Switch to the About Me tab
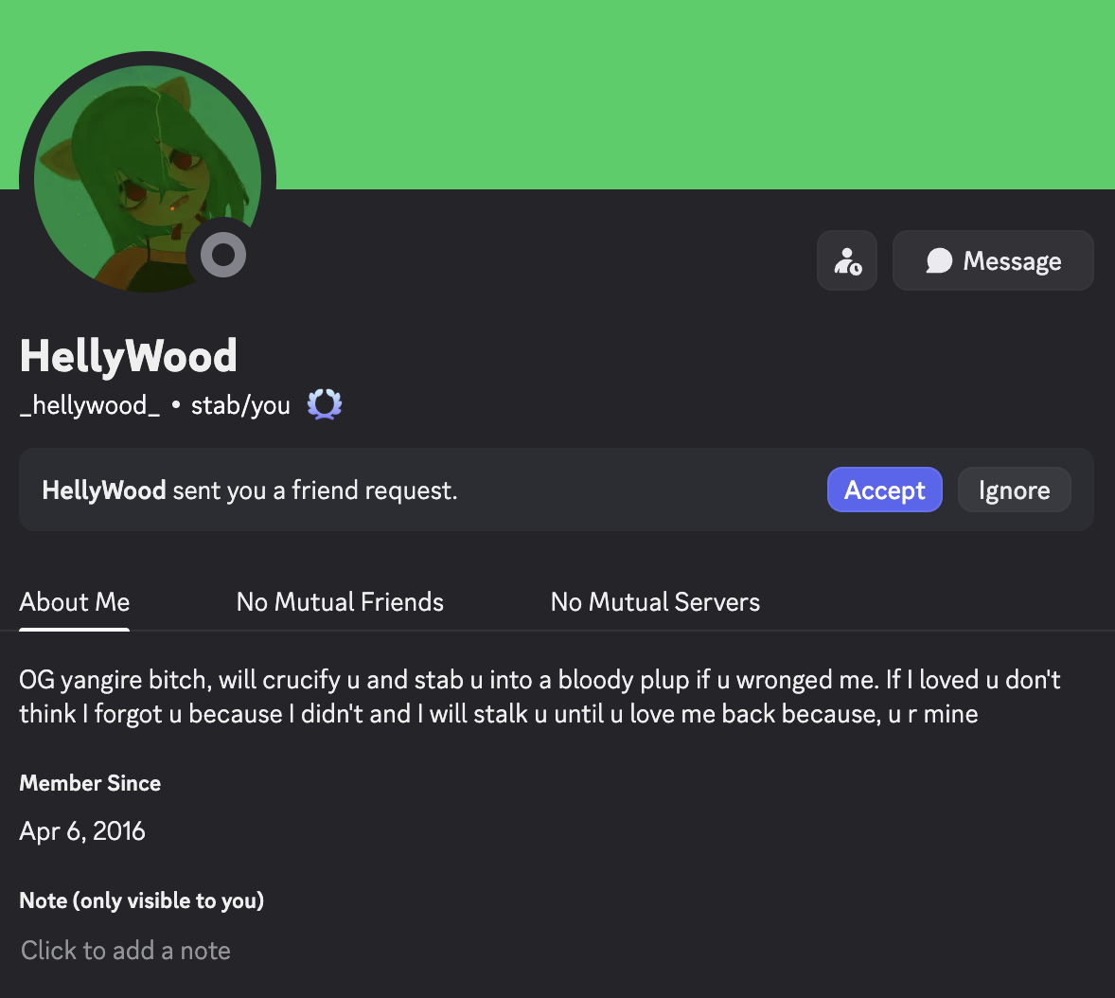 pos(75,602)
